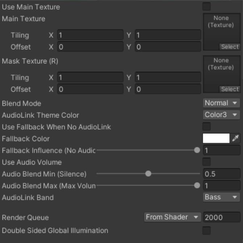Click the white Fallback Color swatch
The width and height of the screenshot is (243, 243).
click(216, 139)
